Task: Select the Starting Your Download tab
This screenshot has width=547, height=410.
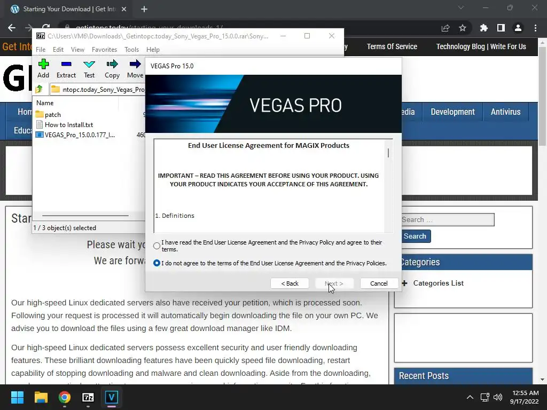Action: tap(68, 9)
